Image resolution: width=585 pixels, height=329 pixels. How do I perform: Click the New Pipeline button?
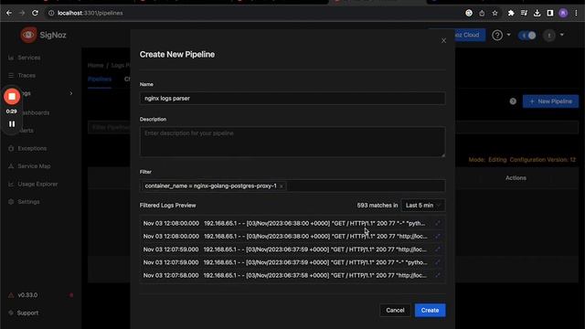(x=550, y=101)
